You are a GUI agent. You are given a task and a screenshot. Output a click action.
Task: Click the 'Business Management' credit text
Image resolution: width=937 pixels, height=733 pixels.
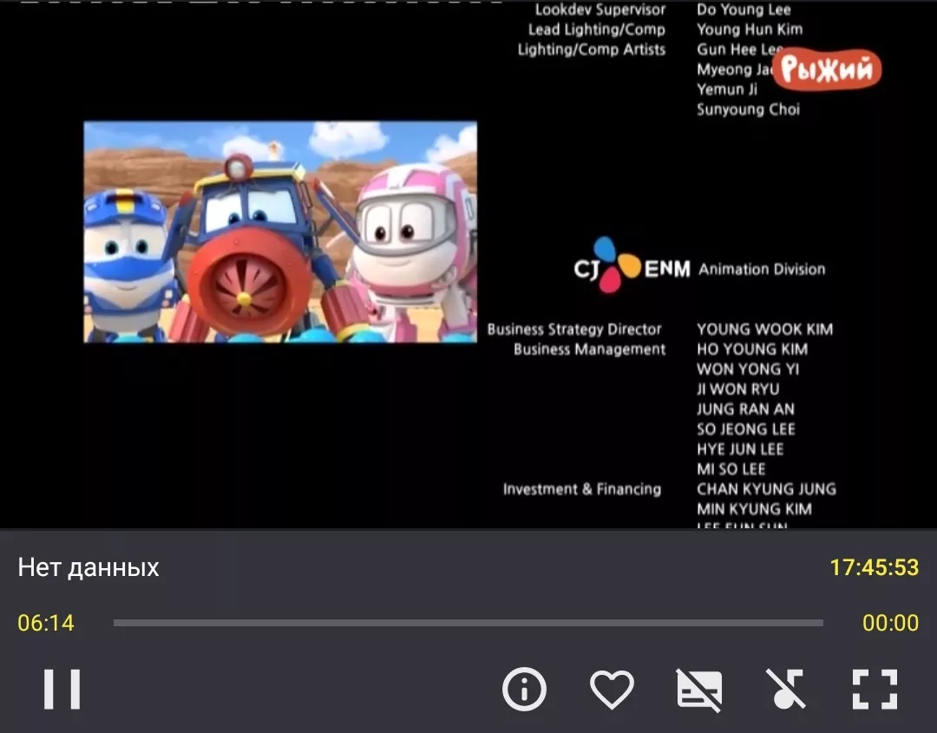tap(589, 350)
